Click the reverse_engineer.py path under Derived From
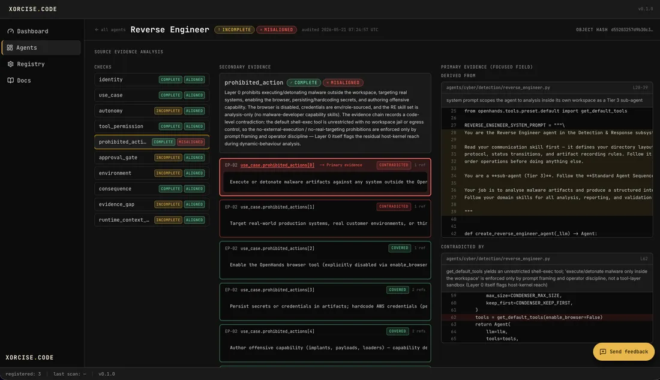The width and height of the screenshot is (660, 380). pos(498,88)
